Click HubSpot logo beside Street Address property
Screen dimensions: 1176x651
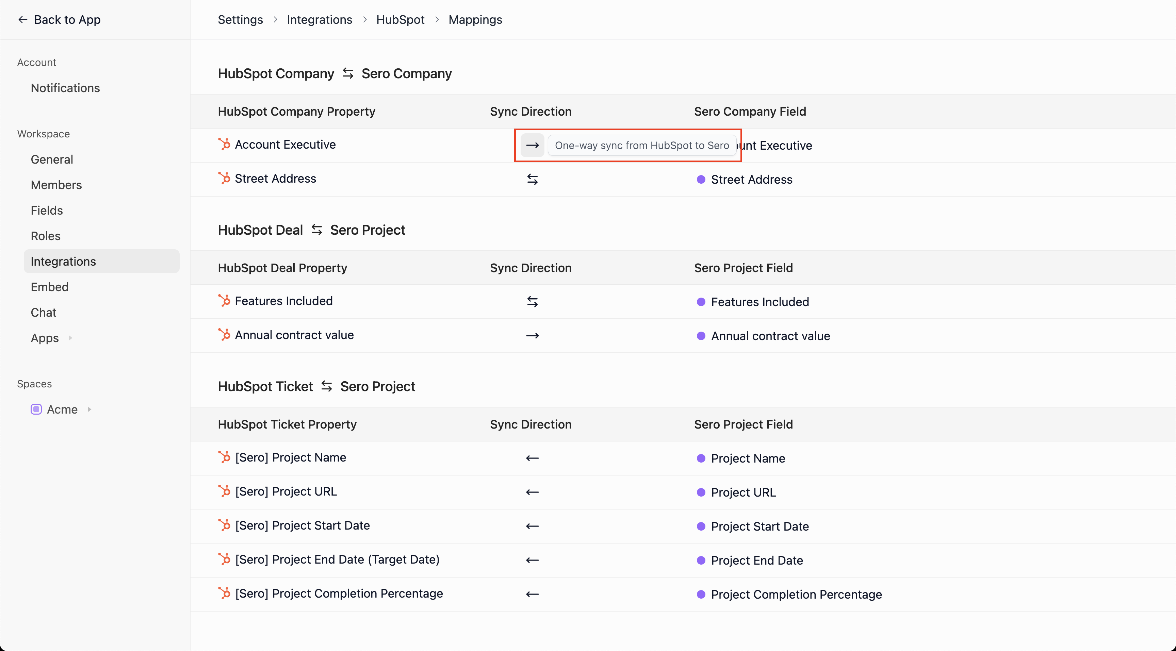[224, 178]
